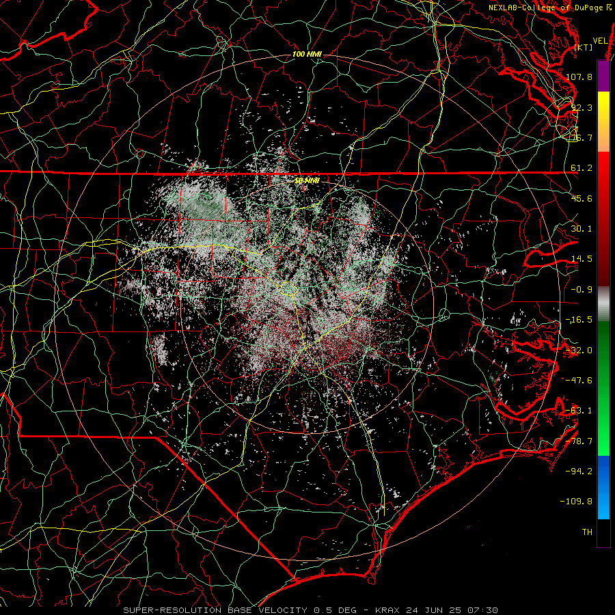Click the SUPER-RESOLUTION BASE VELOCITY caption text
The image size is (615, 615).
point(215,610)
